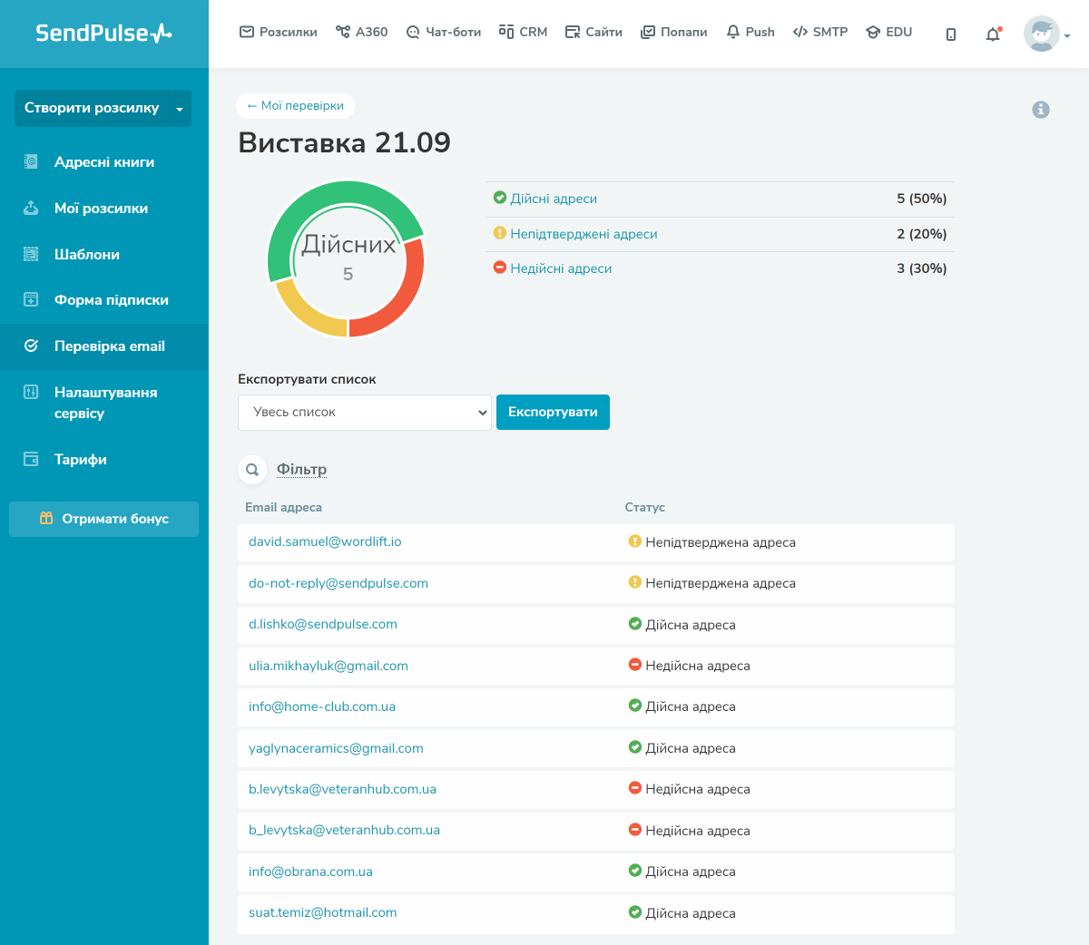Open the CRM top menu item

[x=524, y=32]
